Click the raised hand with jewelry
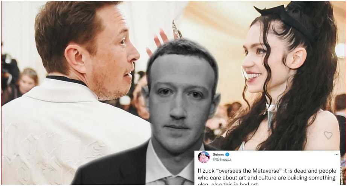 tap(168, 35)
